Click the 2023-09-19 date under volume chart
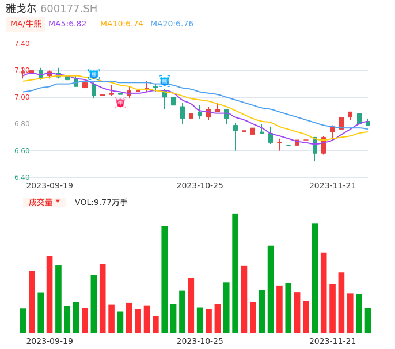Image resolution: width=395 pixels, height=349 pixels. [x=50, y=341]
